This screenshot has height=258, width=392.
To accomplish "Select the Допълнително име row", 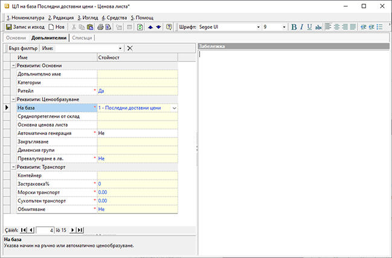I will (97, 74).
